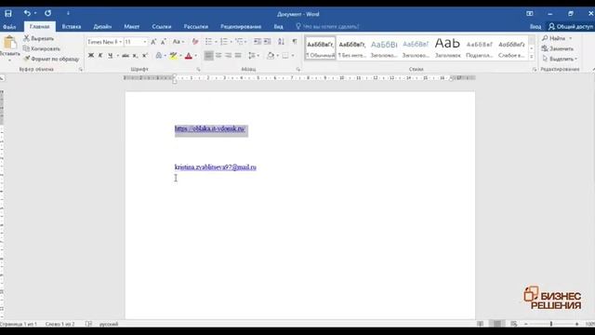This screenshot has width=595, height=335.
Task: Open the borders dropdown
Action: (x=293, y=56)
